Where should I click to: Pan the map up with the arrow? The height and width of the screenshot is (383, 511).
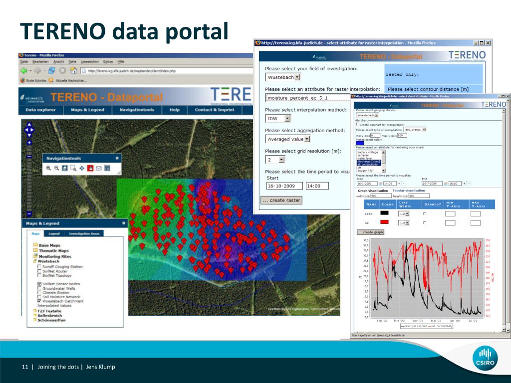29,124
